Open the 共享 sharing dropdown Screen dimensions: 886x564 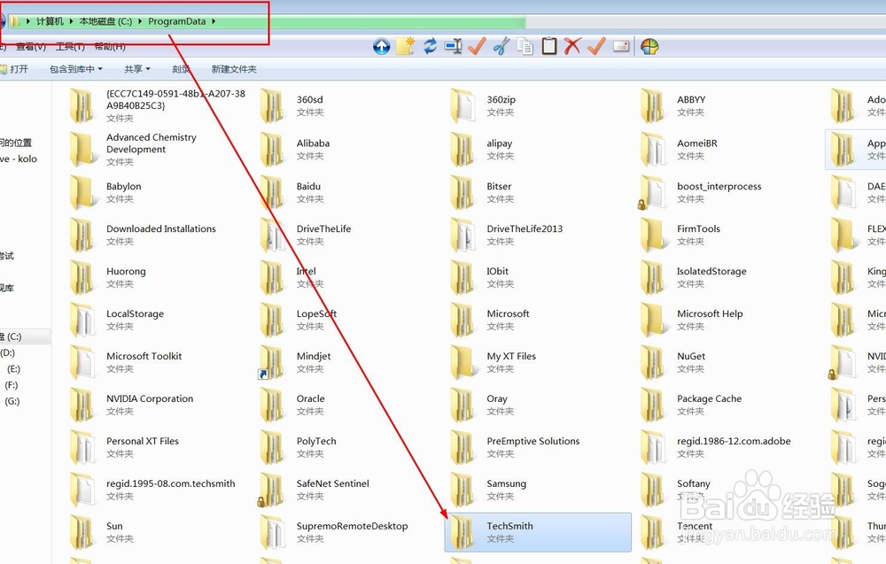click(x=136, y=69)
